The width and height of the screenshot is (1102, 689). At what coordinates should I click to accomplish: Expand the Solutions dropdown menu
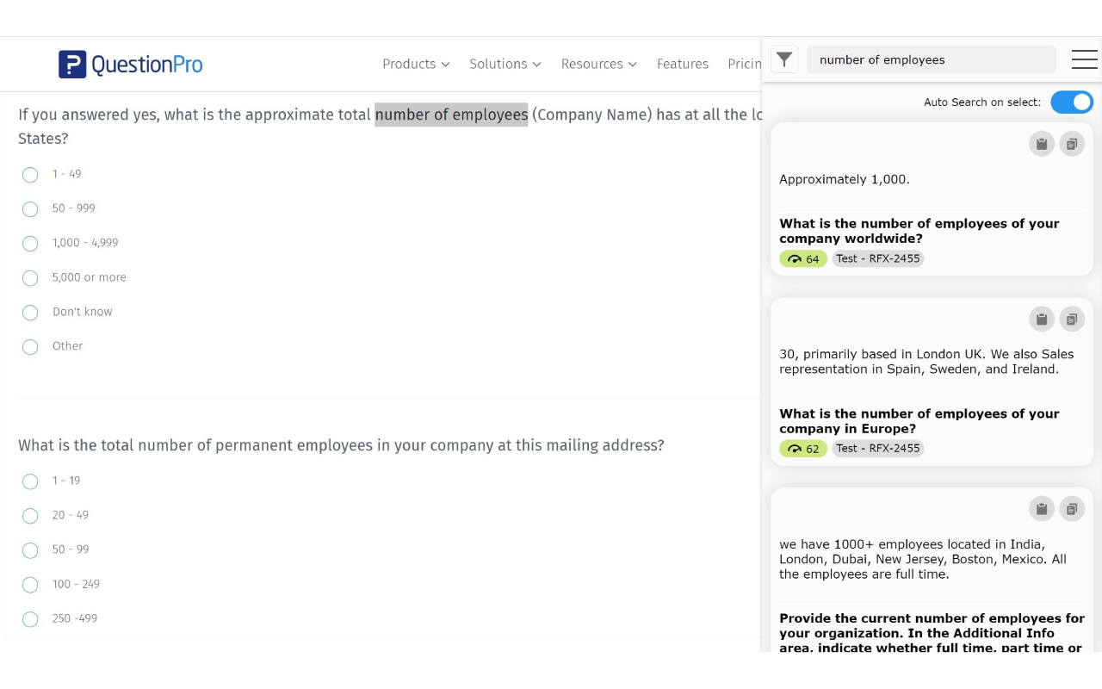(505, 64)
